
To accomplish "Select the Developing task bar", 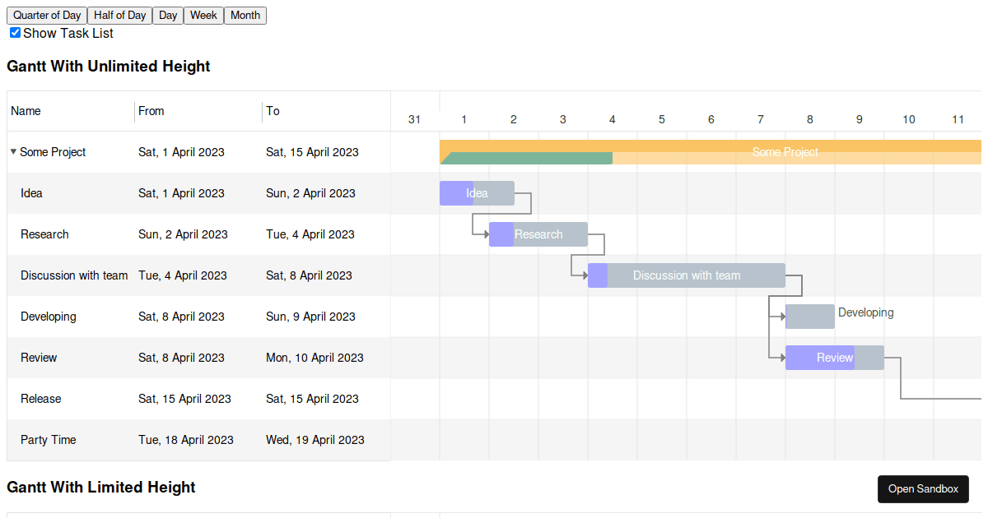I will tap(809, 316).
